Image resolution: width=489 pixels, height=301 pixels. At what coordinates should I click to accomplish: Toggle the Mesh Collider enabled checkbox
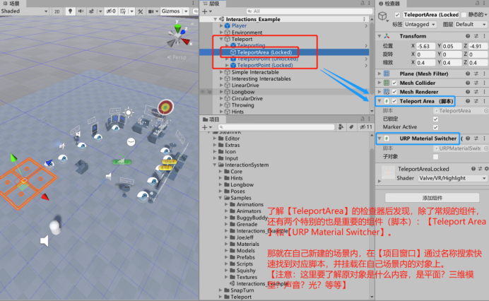click(394, 83)
